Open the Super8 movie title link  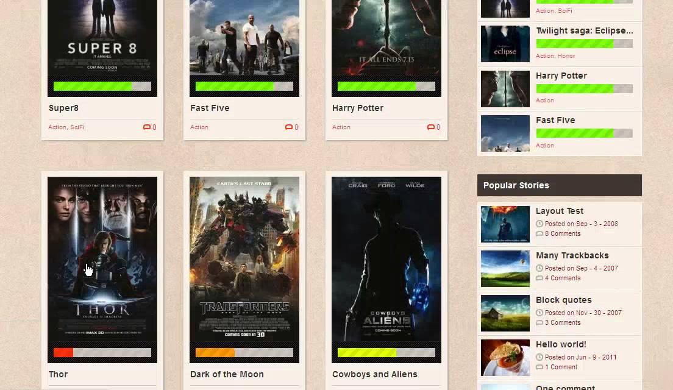click(x=63, y=108)
